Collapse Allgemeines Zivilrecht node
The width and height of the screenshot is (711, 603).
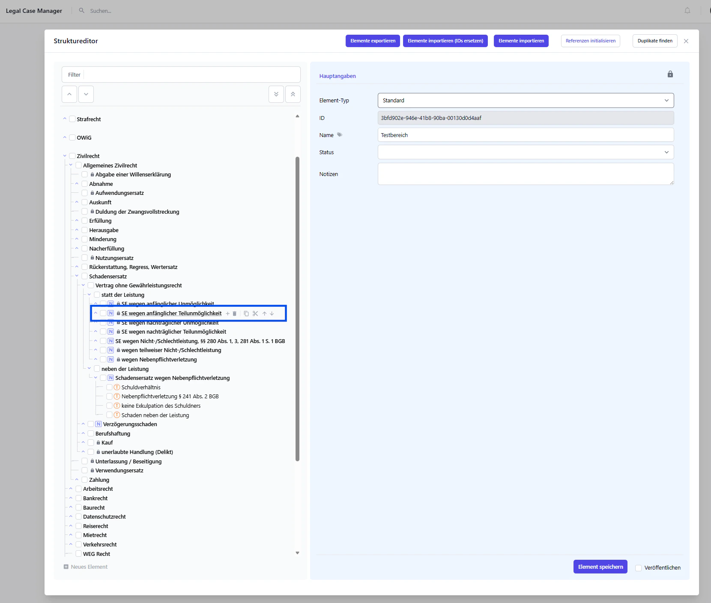tap(71, 165)
